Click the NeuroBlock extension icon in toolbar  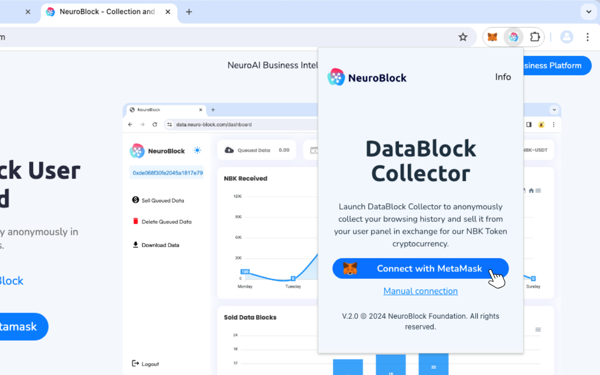(514, 37)
